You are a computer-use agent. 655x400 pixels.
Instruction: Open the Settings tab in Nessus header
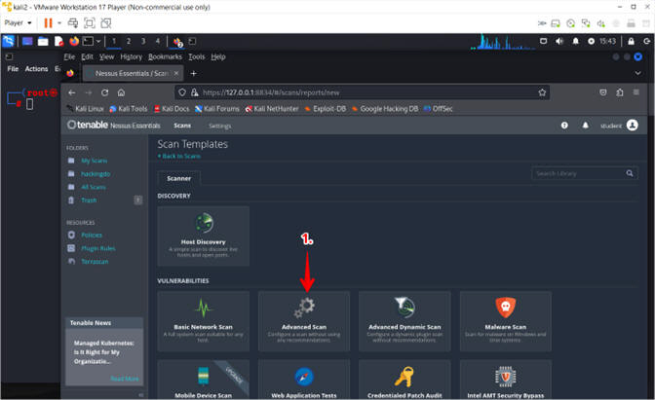pyautogui.click(x=219, y=126)
